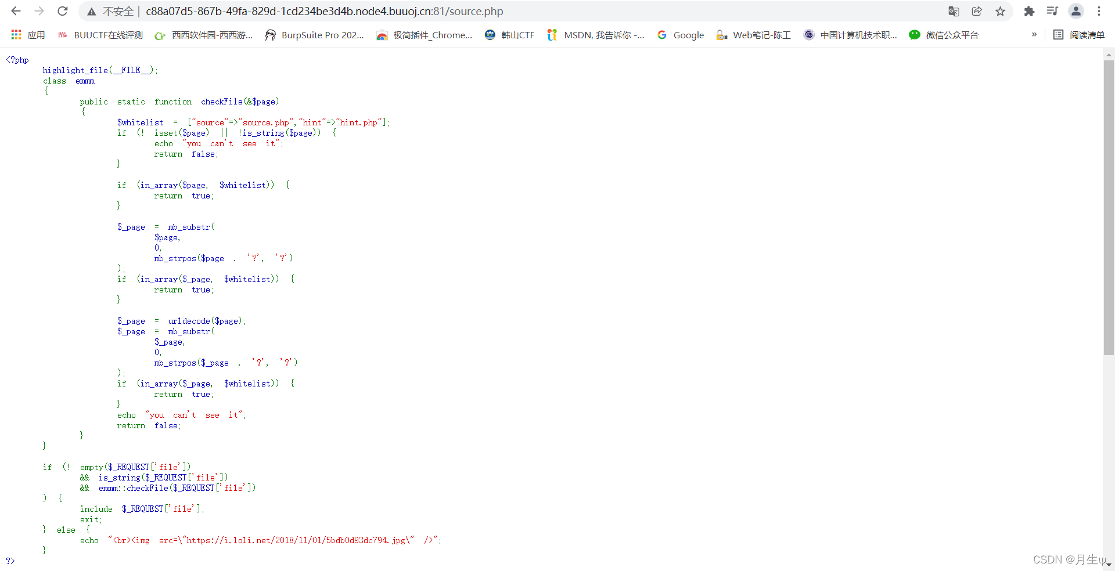Screen dimensions: 1115x571
Task: Open Chrome three-dot menu
Action: tap(1099, 11)
